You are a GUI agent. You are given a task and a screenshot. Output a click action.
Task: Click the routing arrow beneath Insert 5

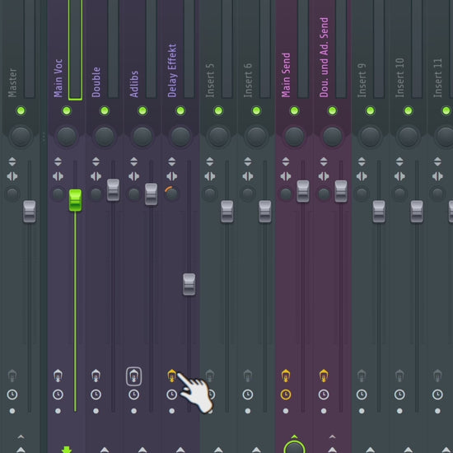(218, 450)
